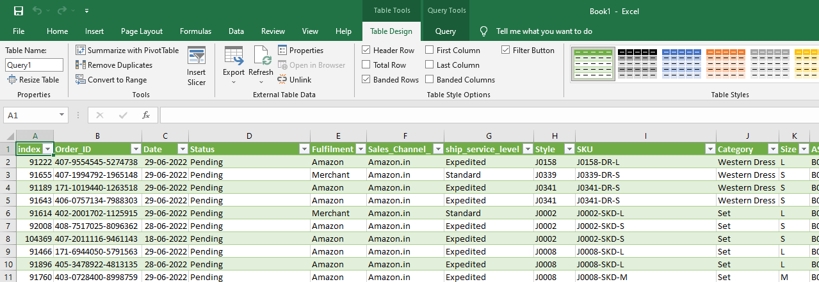Image resolution: width=819 pixels, height=282 pixels.
Task: Switch to the Data ribbon tab
Action: click(x=236, y=31)
